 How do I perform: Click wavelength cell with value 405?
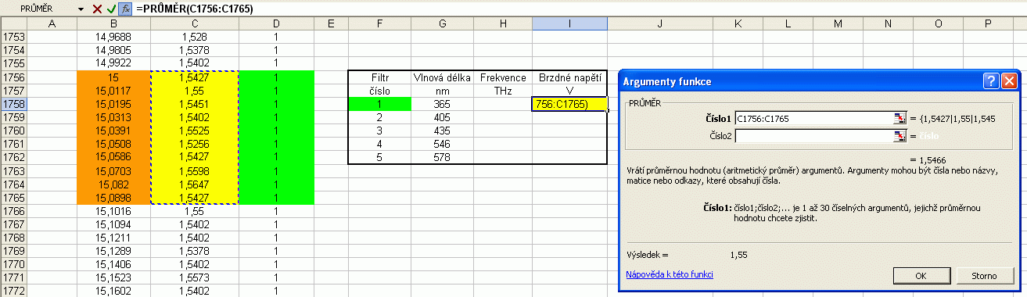tap(443, 117)
